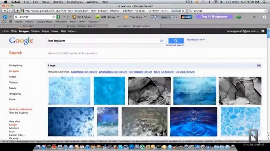Open Videos in the Google top bar
Screen dimensions: 270x151
pyautogui.click(x=35, y=31)
